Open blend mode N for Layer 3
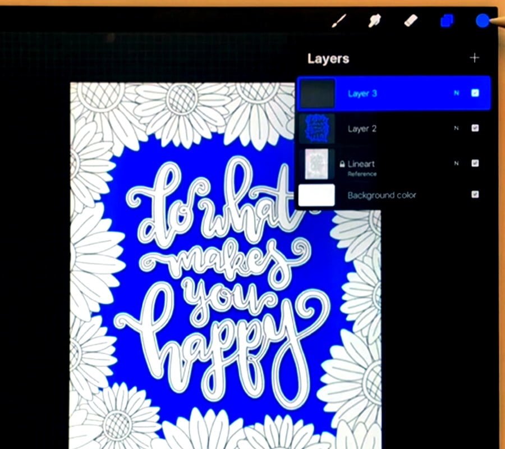Image resolution: width=505 pixels, height=449 pixels. [456, 93]
